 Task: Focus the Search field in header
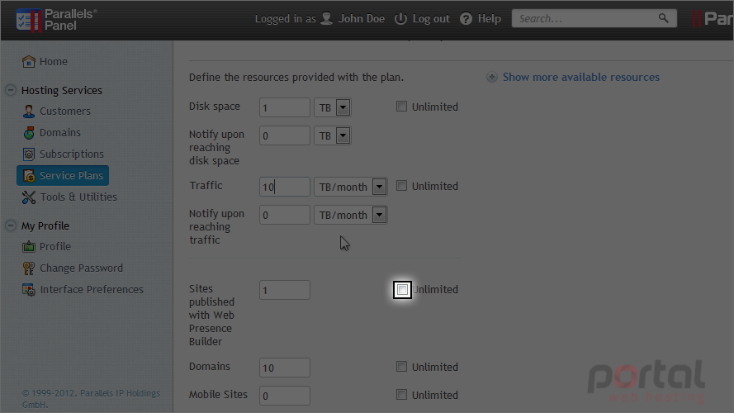click(594, 18)
